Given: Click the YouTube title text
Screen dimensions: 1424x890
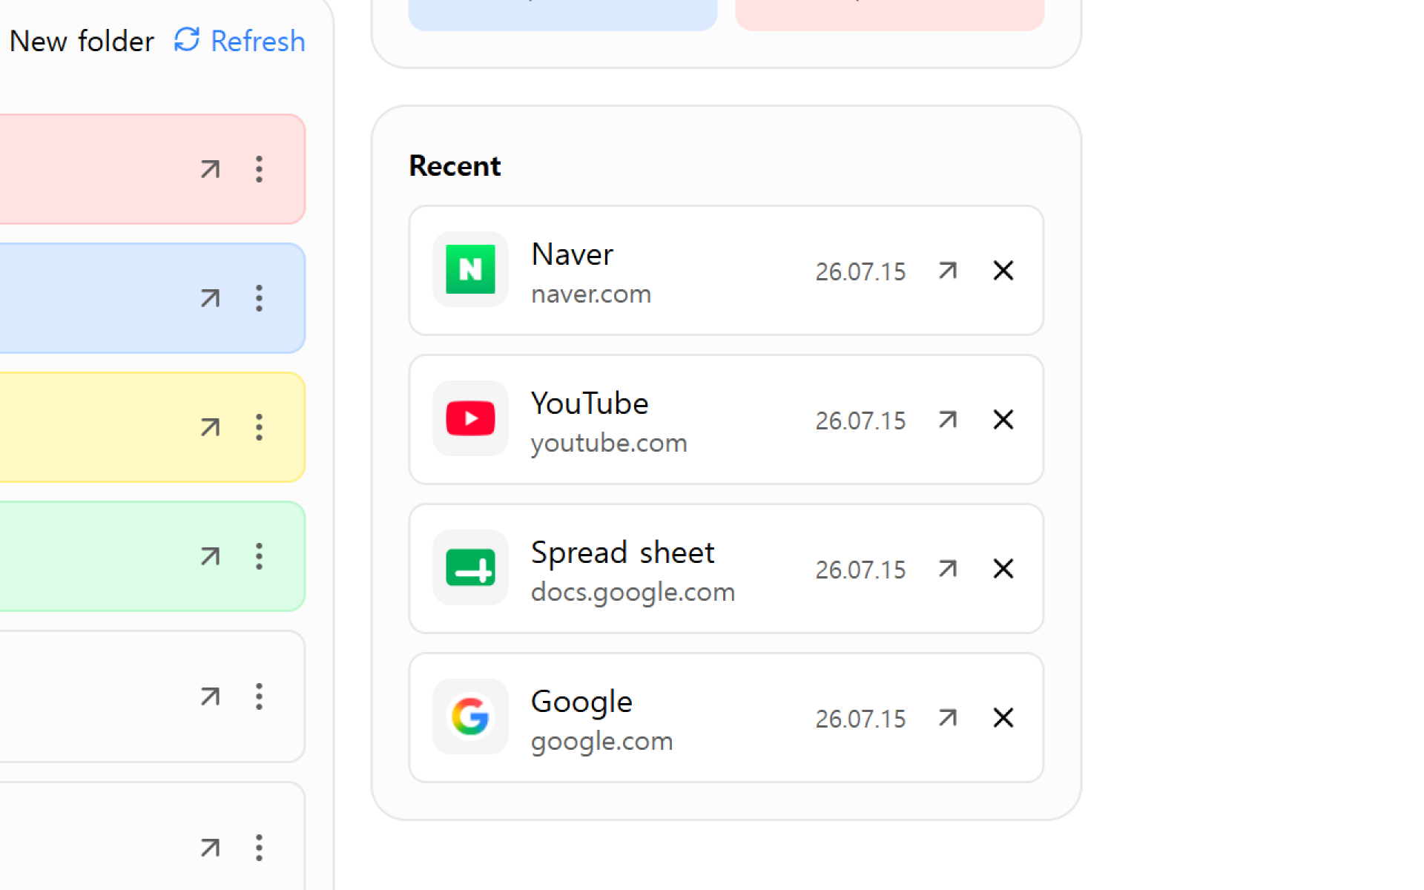Looking at the screenshot, I should [x=590, y=403].
